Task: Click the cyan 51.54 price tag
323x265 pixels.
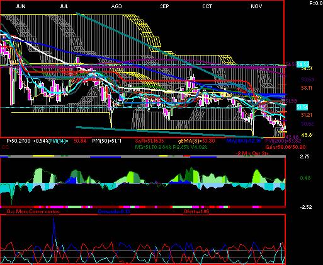Action: (302, 107)
